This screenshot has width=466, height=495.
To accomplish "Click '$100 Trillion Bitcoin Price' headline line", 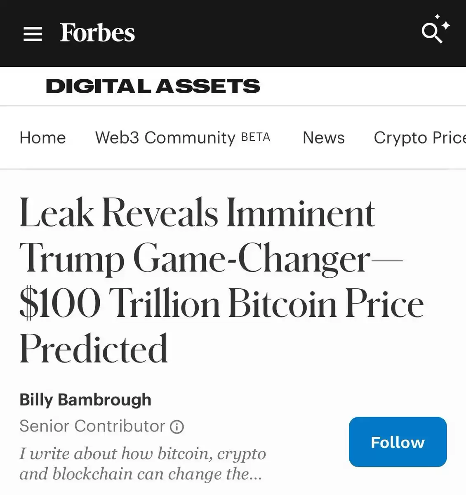I will 221,304.
